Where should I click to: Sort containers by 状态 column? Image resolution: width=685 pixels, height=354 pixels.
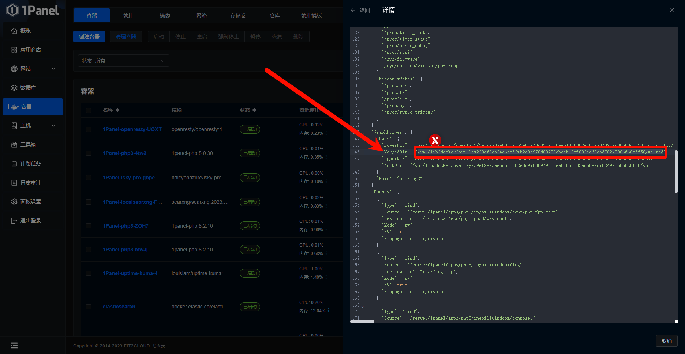click(254, 110)
